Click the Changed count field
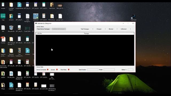 pyautogui.click(x=105, y=29)
